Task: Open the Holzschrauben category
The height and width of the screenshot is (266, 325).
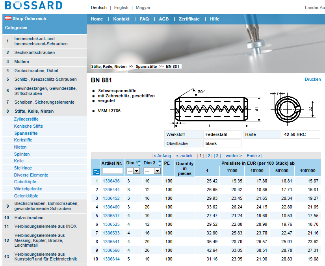Action: click(29, 218)
